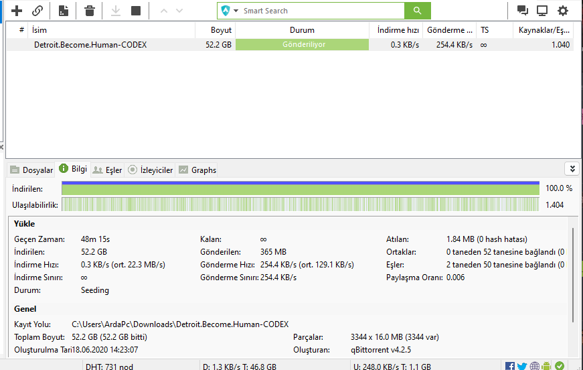This screenshot has width=583, height=370.
Task: Move torrent down the queue
Action: [x=179, y=11]
